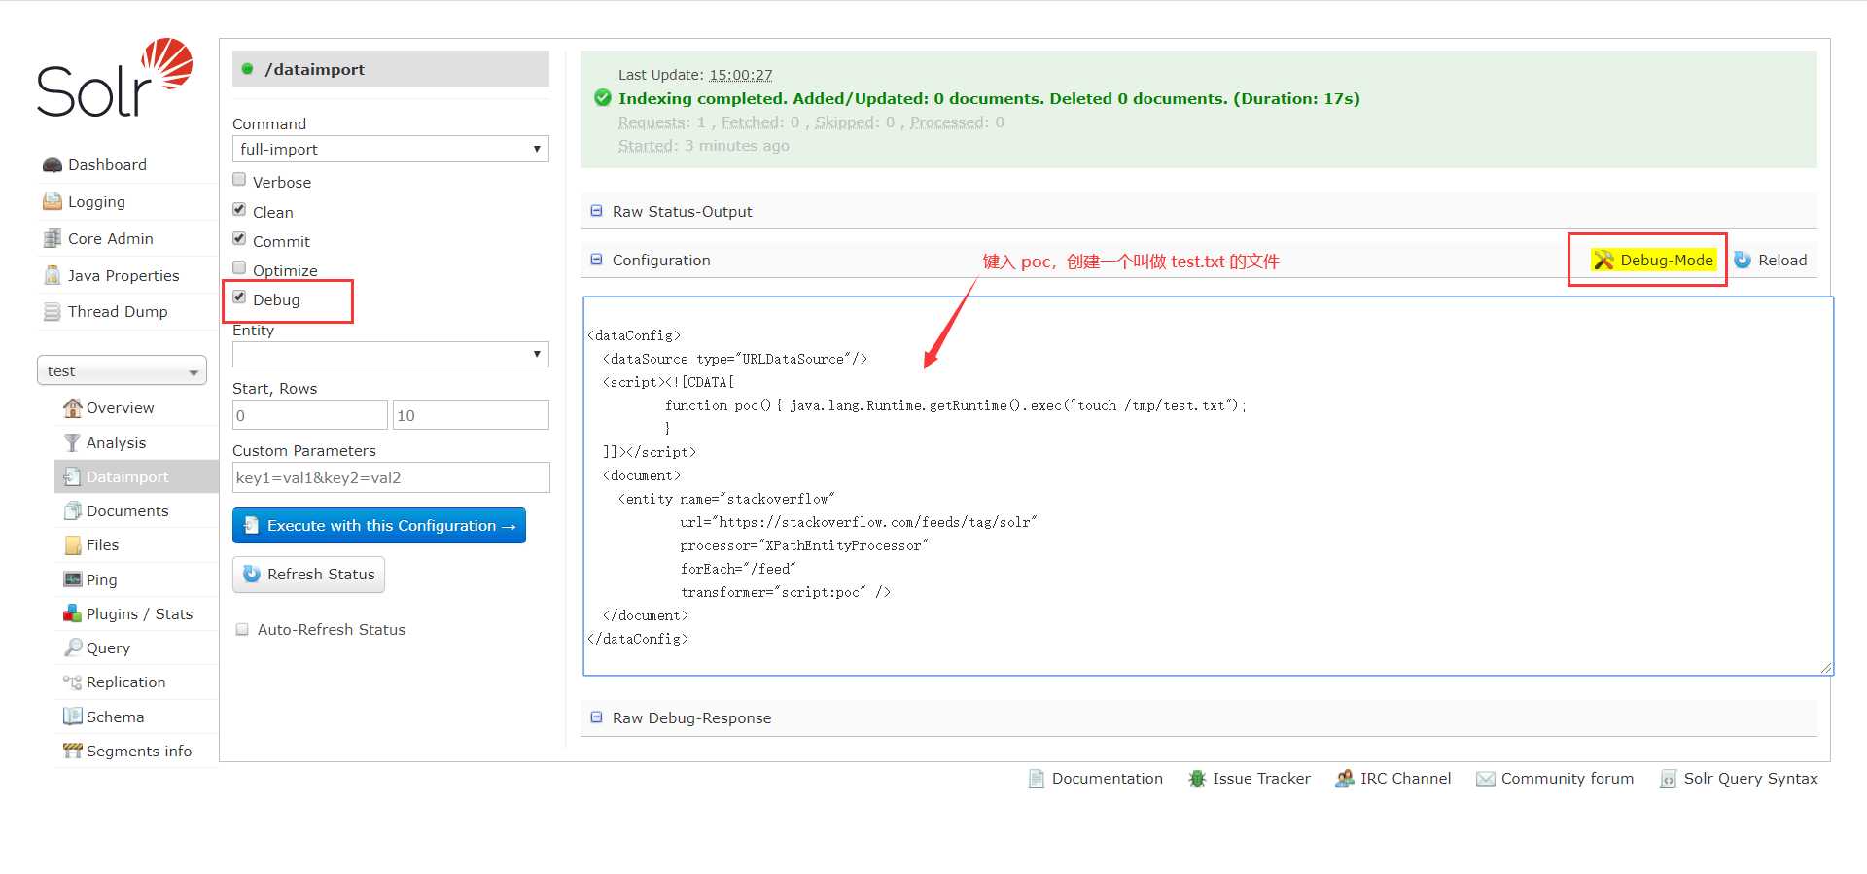This screenshot has width=1867, height=874.
Task: Click inside the dataConfig configuration textarea
Action: coord(1208,486)
